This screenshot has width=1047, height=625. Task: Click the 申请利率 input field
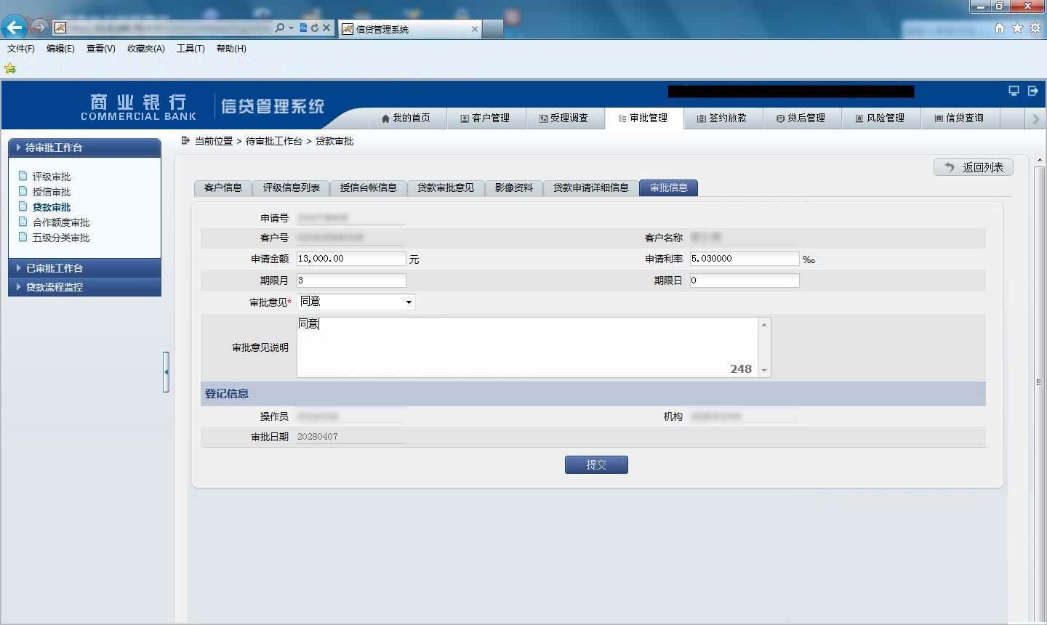pyautogui.click(x=745, y=259)
